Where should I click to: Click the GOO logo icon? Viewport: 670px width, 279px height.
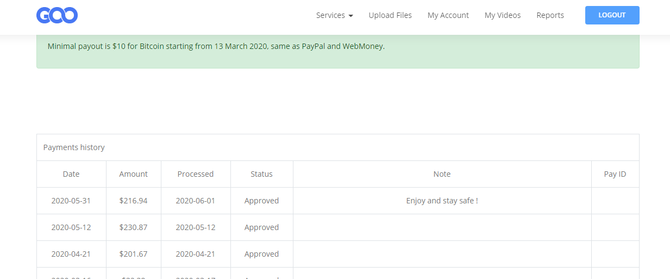[57, 15]
